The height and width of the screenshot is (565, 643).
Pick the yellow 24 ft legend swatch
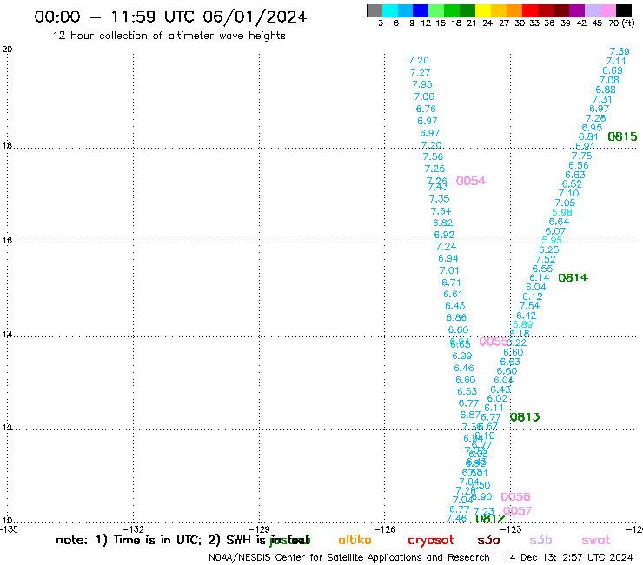click(483, 10)
